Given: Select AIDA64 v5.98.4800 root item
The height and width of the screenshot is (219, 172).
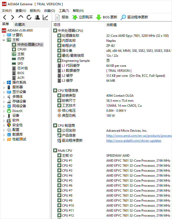Looking at the screenshot, I should [x=17, y=30].
